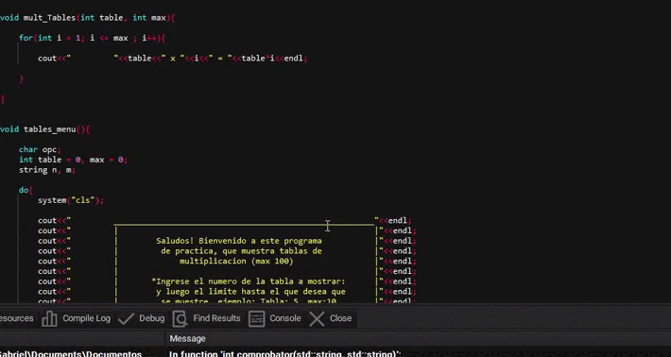Click the char opc; declaration
Viewport: 671px width, 357px height.
coord(40,149)
